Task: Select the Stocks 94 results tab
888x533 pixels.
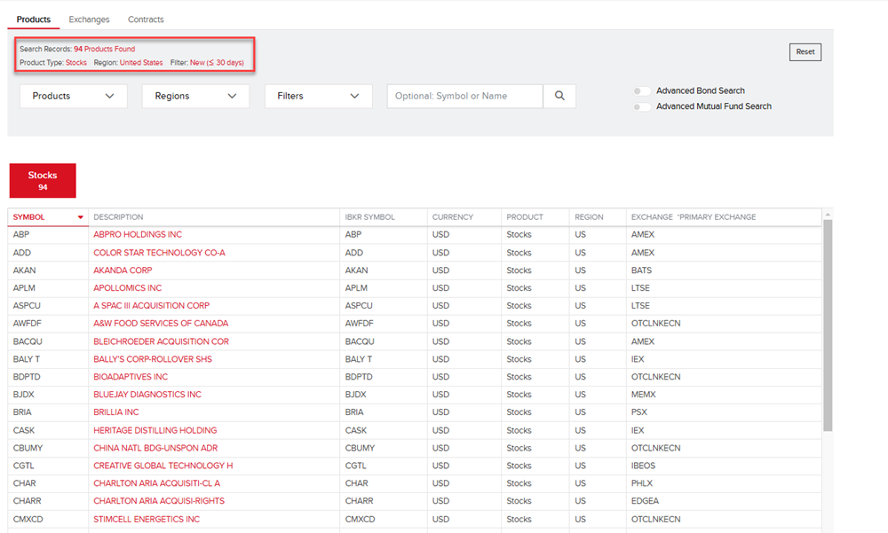Action: pos(43,181)
